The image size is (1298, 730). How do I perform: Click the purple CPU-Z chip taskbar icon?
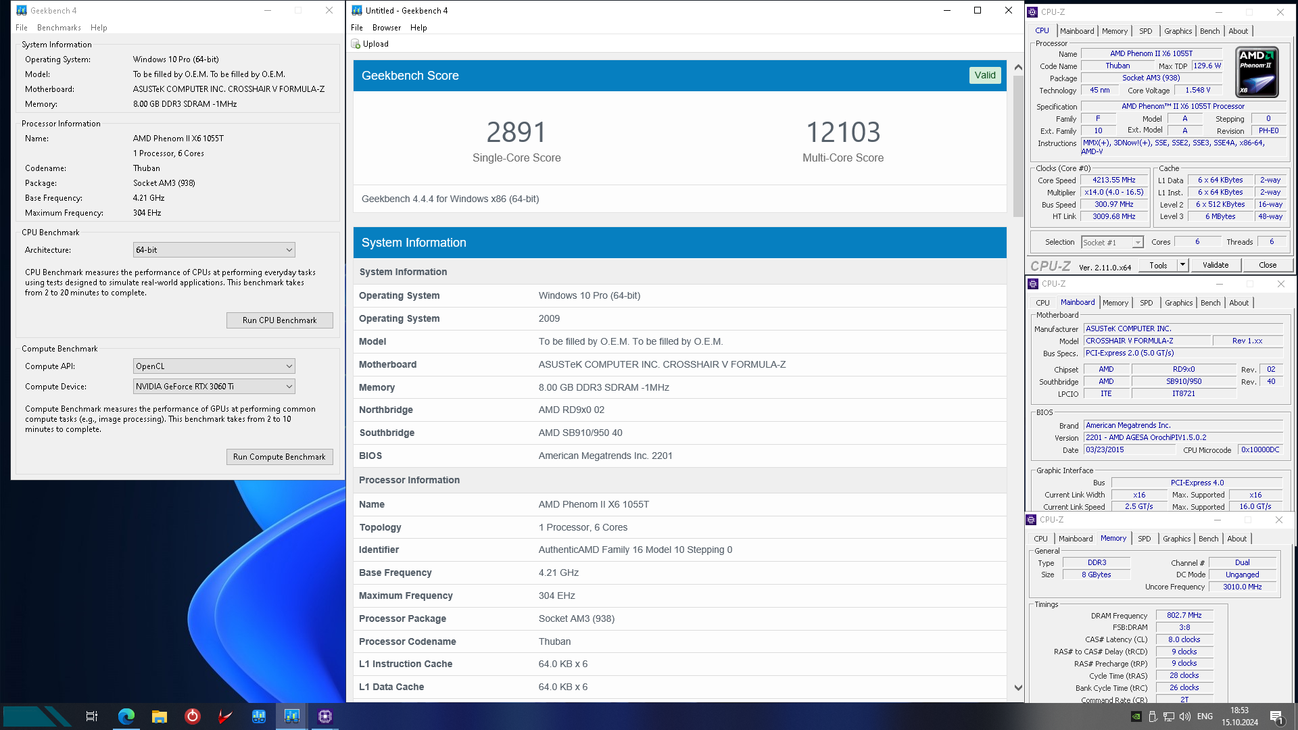325,716
